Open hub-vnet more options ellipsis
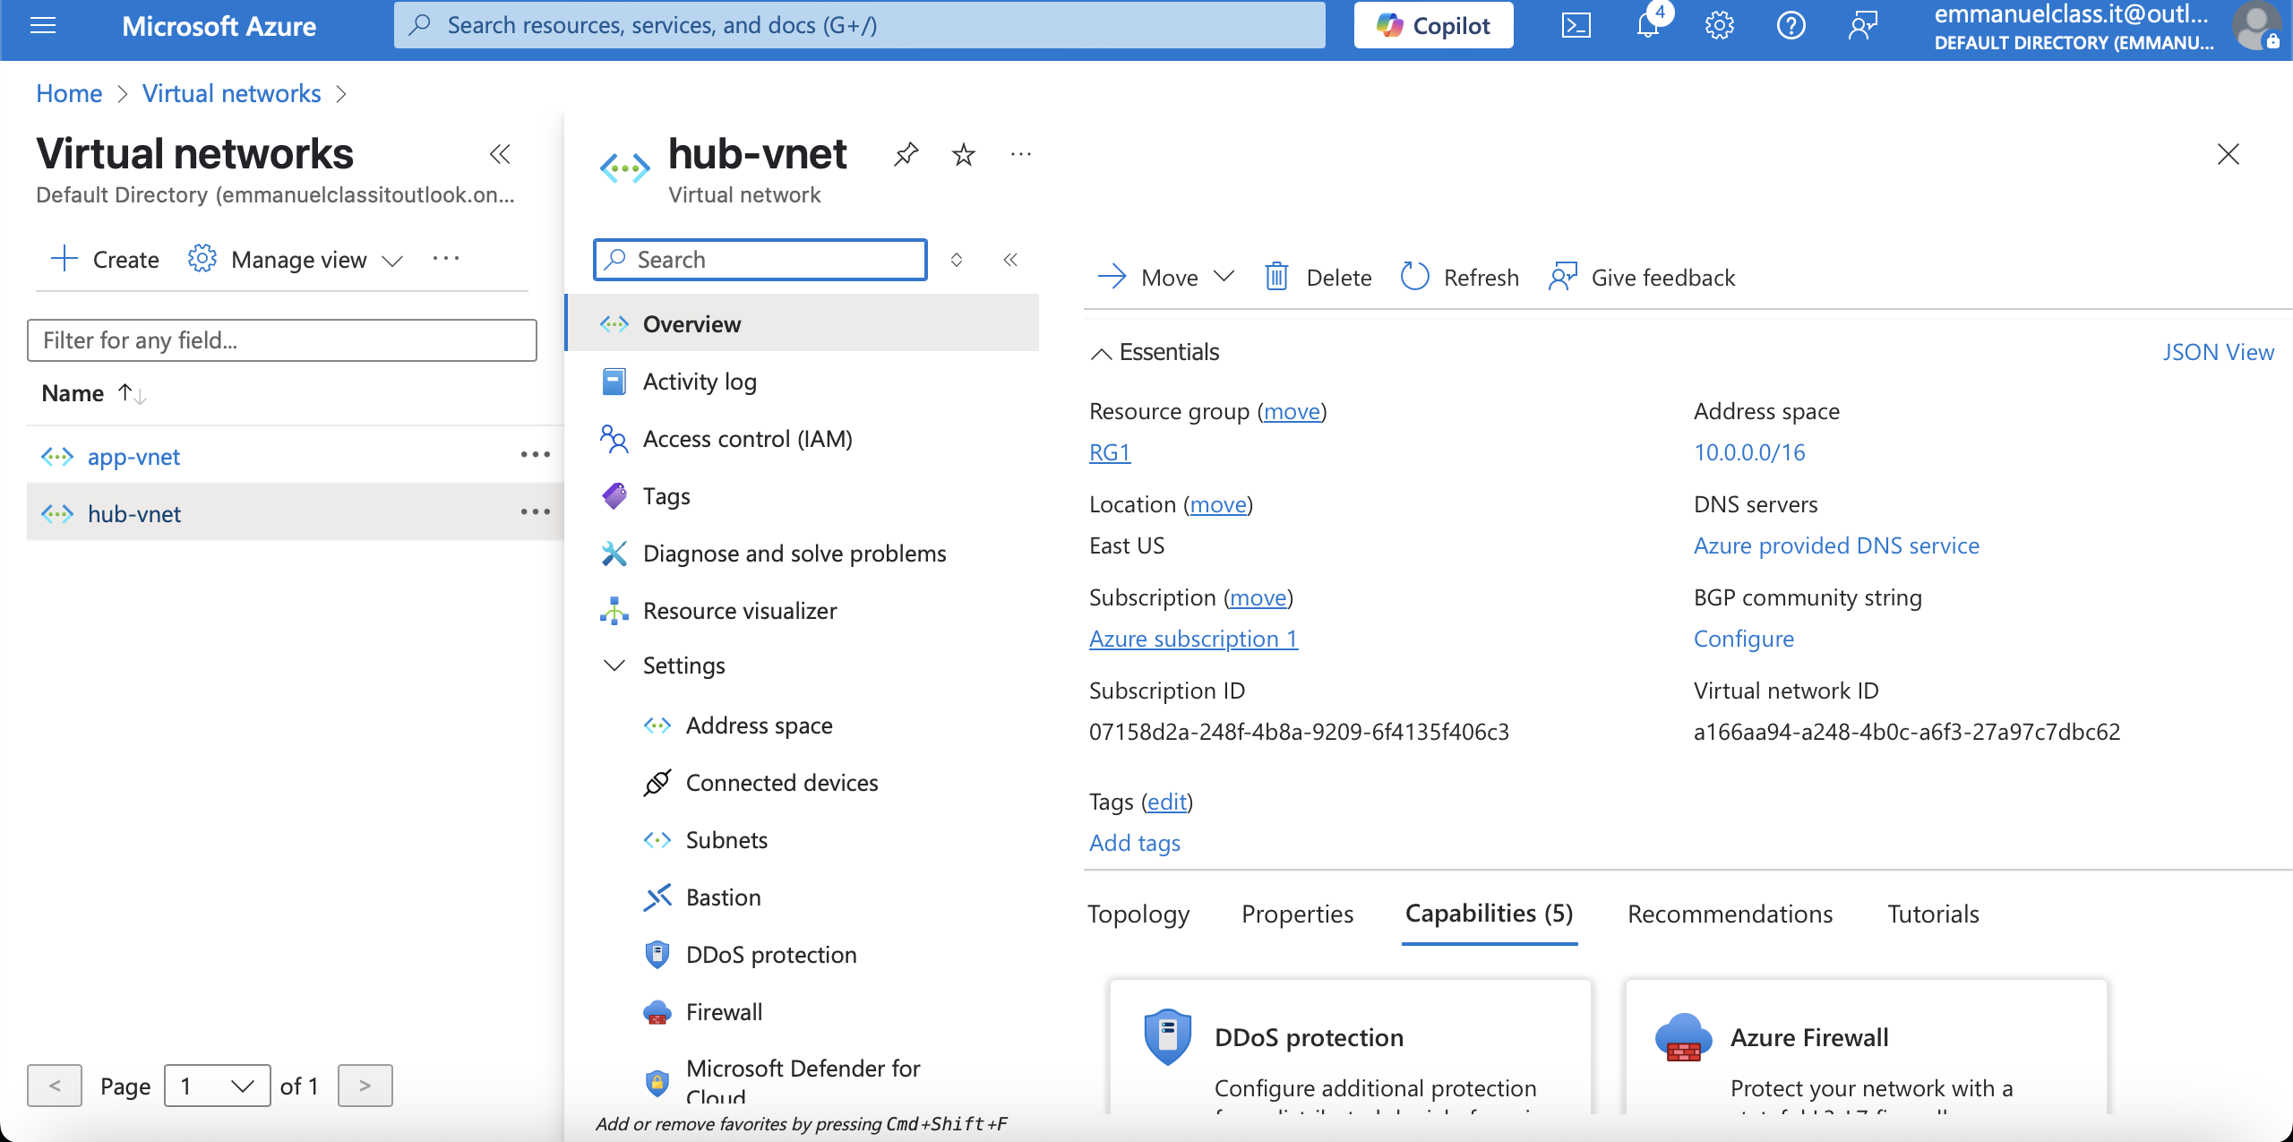This screenshot has width=2293, height=1142. pos(1021,154)
